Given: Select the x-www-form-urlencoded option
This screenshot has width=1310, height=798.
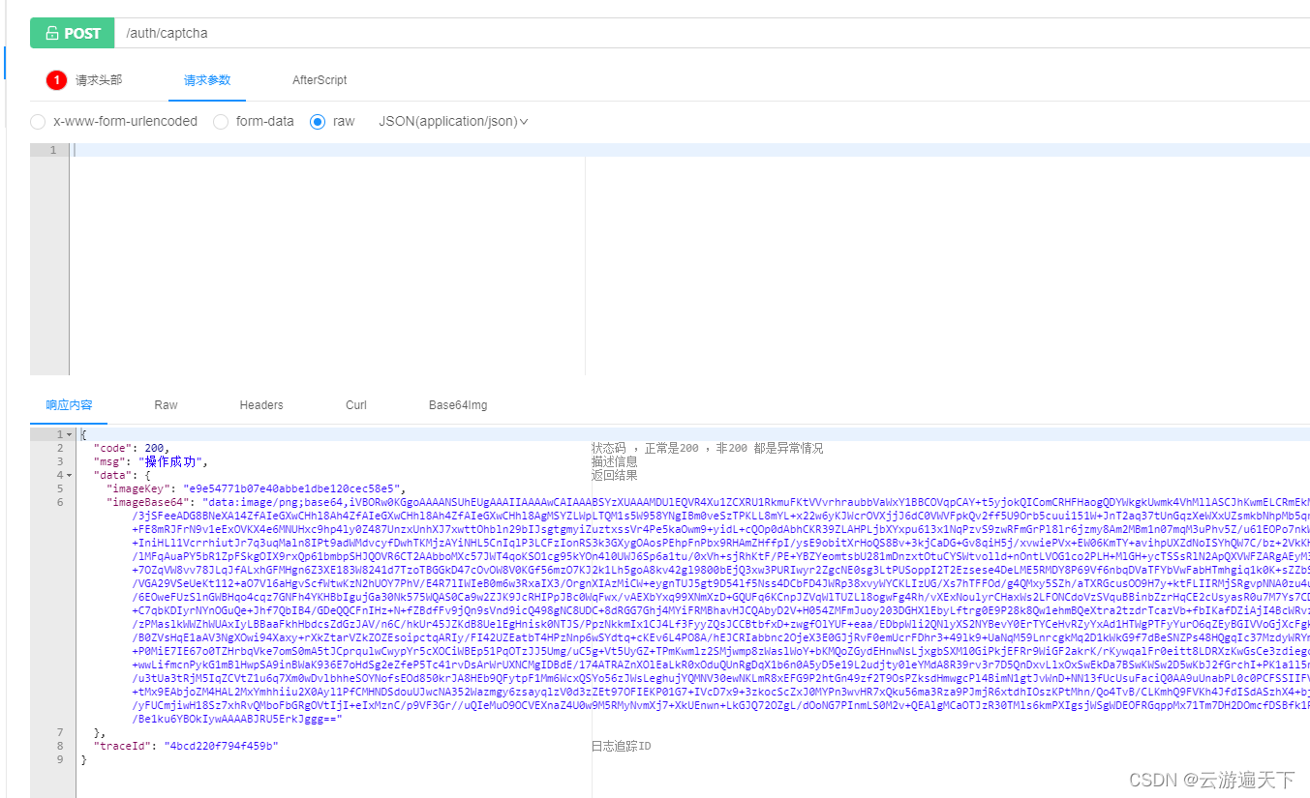Looking at the screenshot, I should coord(37,121).
